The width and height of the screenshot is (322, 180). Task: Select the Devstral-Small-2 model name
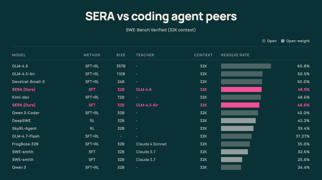click(28, 82)
